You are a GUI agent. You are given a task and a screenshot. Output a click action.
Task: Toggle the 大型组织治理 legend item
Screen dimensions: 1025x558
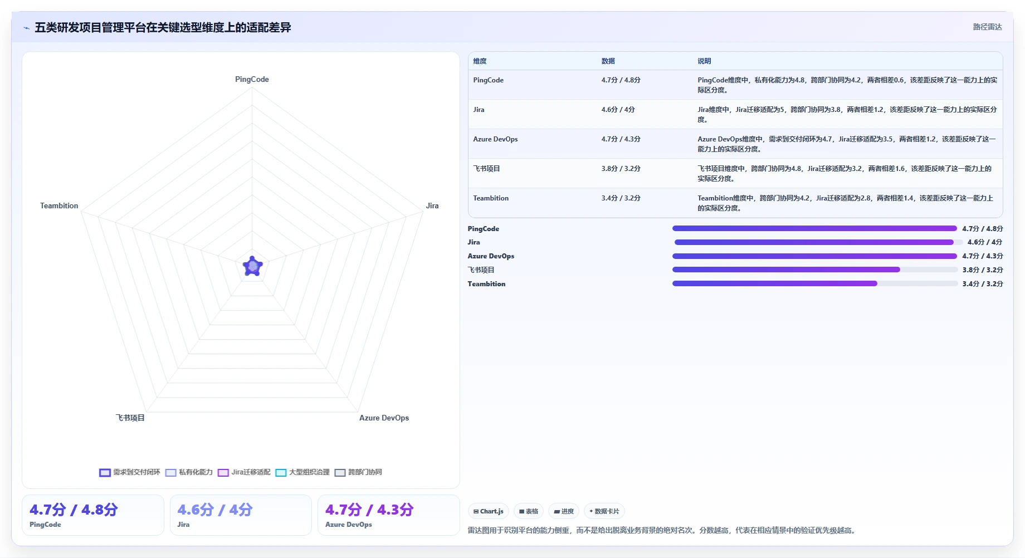pyautogui.click(x=302, y=472)
